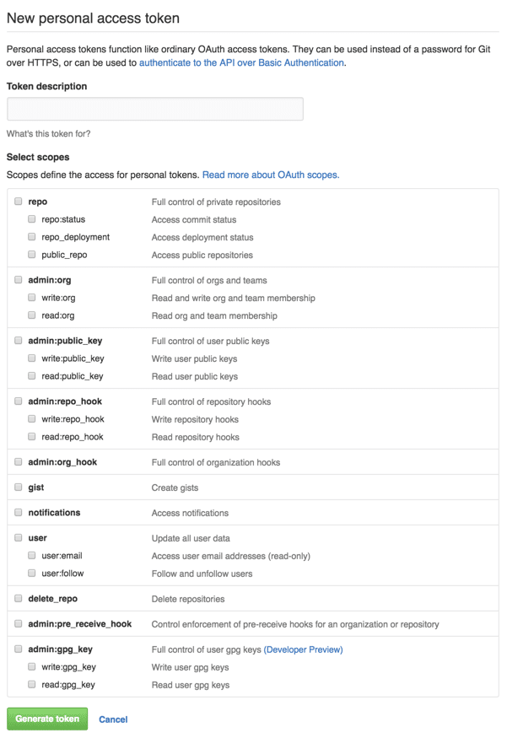Open the Basic Authentication API link

tap(241, 62)
